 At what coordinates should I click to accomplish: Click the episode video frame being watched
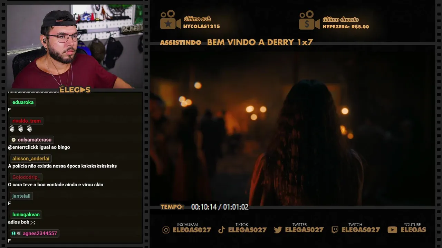click(292, 126)
